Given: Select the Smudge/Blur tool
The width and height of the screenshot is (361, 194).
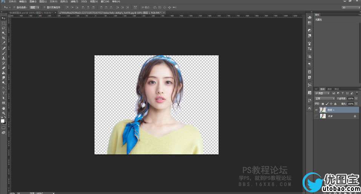Looking at the screenshot, I should [3, 78].
